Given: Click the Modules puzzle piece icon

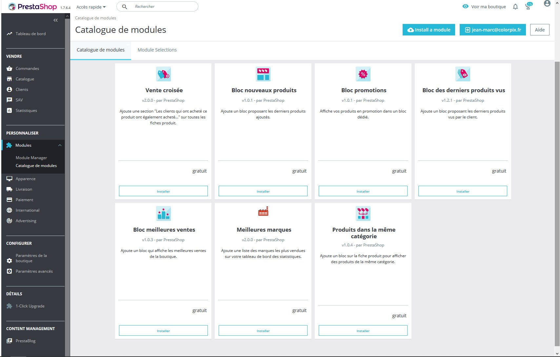Looking at the screenshot, I should click(x=9, y=145).
